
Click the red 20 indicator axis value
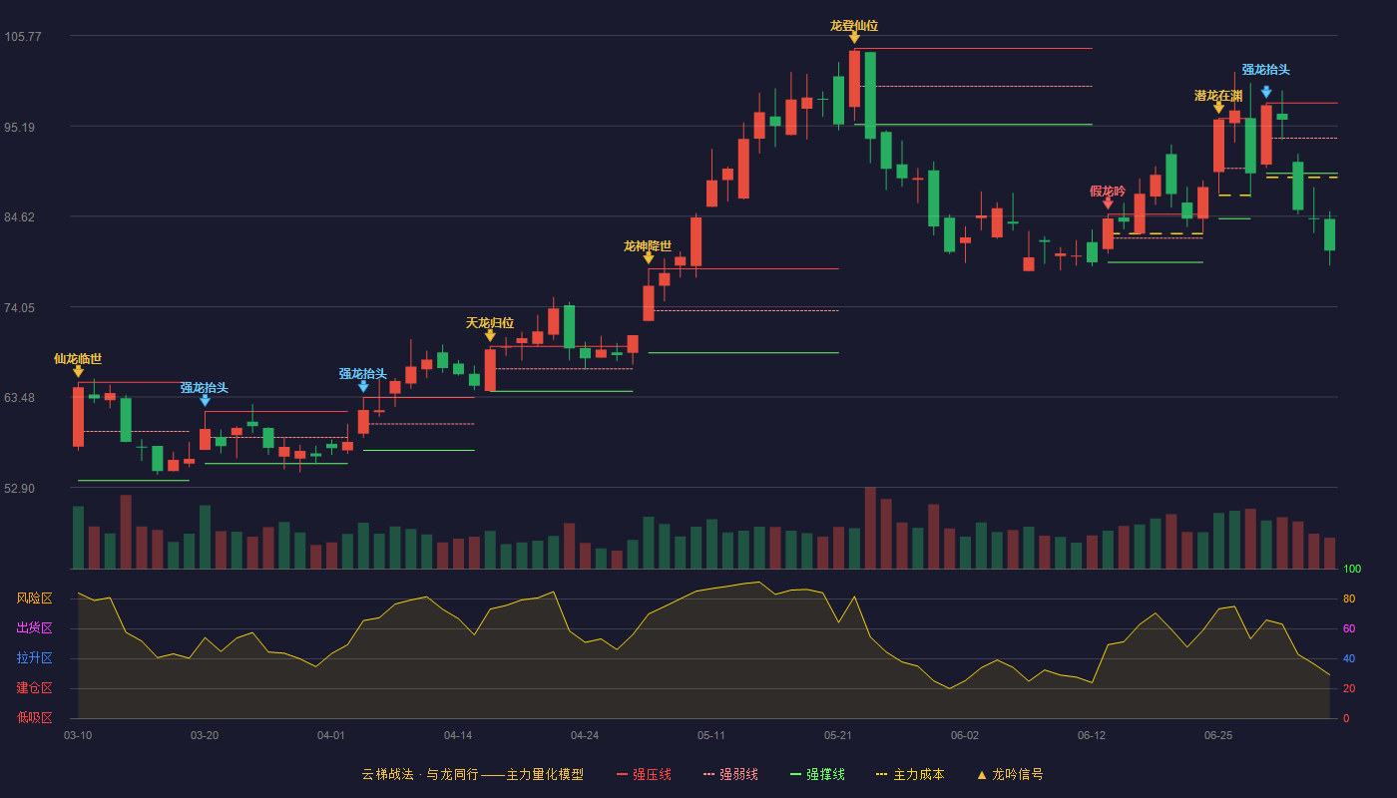coord(1349,689)
